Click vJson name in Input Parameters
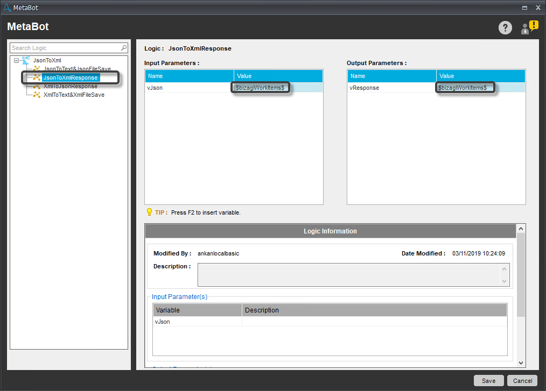 pyautogui.click(x=155, y=88)
